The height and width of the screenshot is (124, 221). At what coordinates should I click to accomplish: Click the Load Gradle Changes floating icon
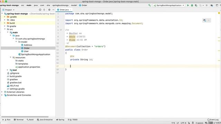(x=204, y=20)
